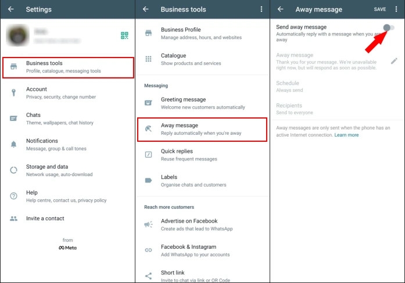Open Storage and data settings
This screenshot has width=405, height=283.
pyautogui.click(x=67, y=170)
